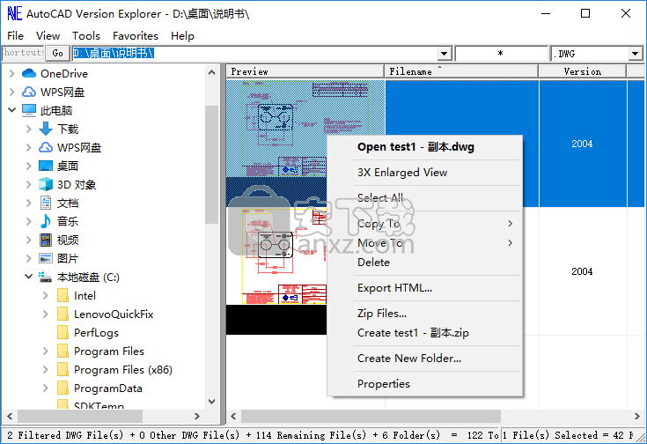Screen dimensions: 647x444
Task: Select the SDKTemp folder
Action: [99, 405]
